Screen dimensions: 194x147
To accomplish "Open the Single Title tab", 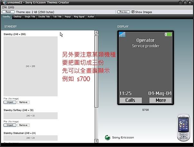I will tap(30, 17).
